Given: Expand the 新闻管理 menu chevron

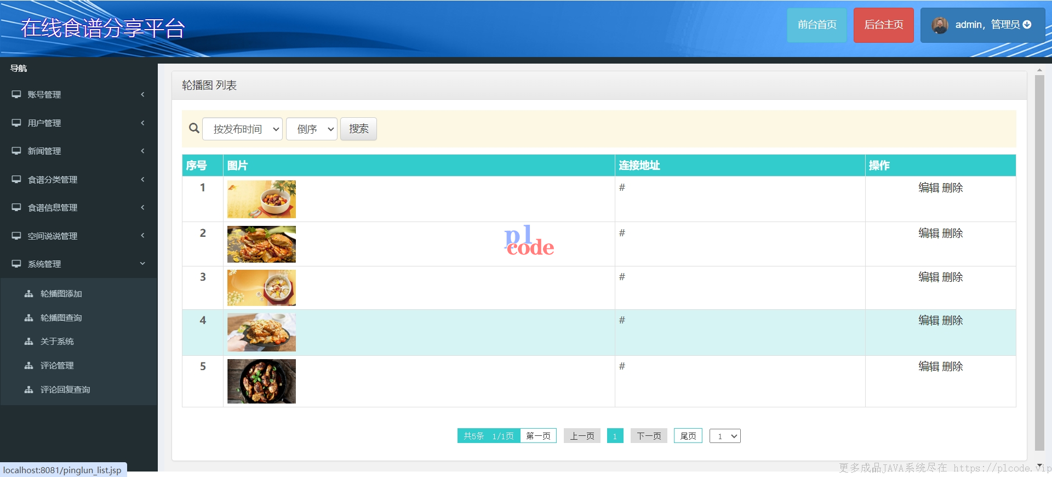Looking at the screenshot, I should click(142, 151).
